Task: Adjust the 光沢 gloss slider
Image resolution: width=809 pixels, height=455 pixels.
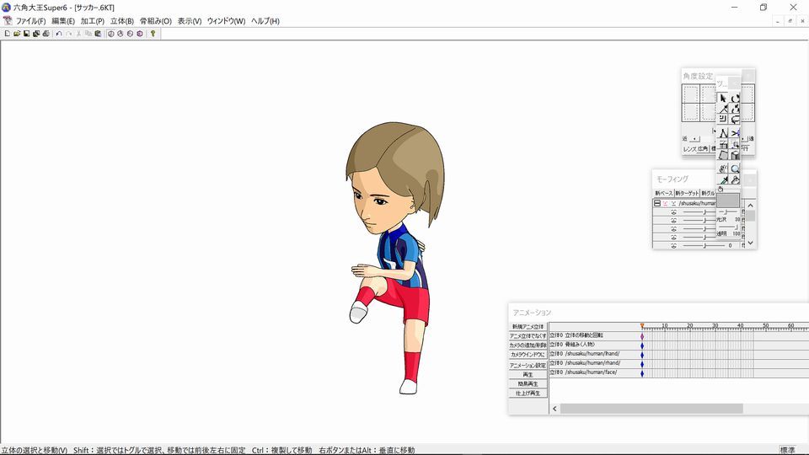Action: coord(727,212)
